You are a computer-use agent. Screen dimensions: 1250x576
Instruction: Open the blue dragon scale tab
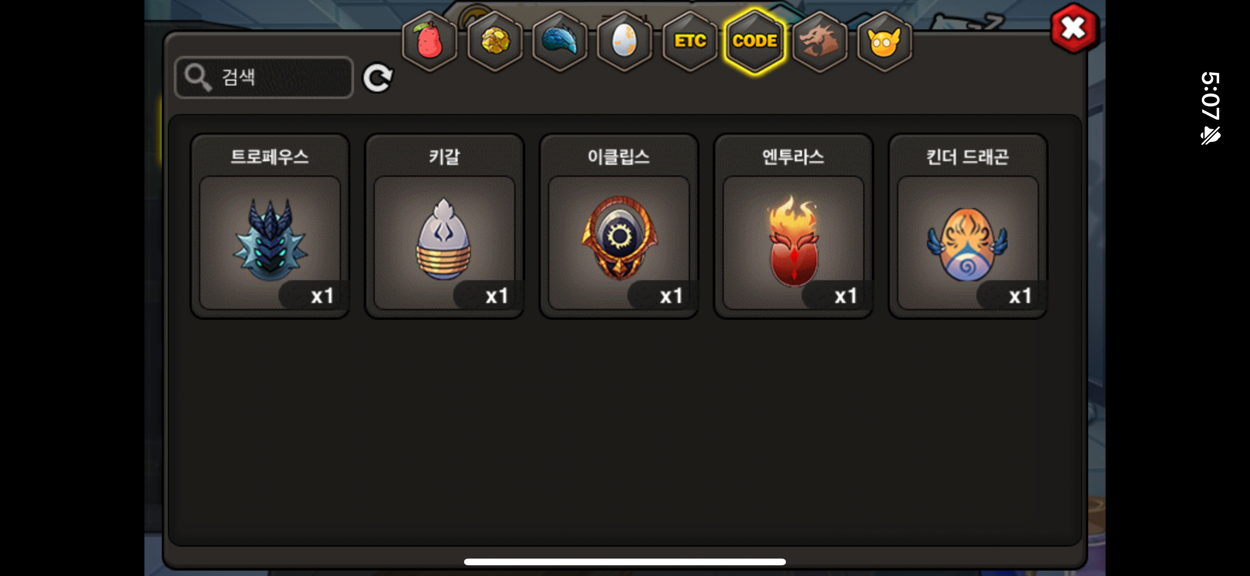560,41
